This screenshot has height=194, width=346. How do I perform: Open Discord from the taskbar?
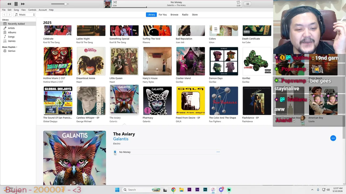click(x=221, y=190)
